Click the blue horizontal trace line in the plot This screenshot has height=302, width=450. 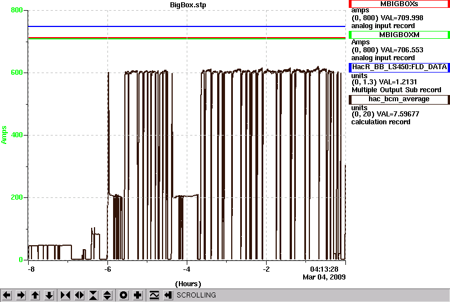[x=187, y=26]
